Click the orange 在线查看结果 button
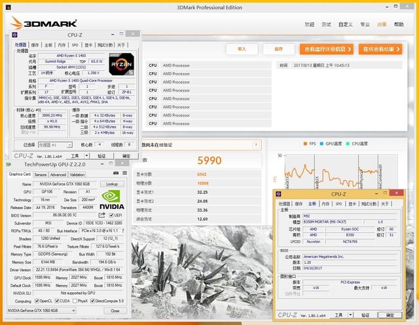Viewport: 419px width, 325px height. [379, 49]
